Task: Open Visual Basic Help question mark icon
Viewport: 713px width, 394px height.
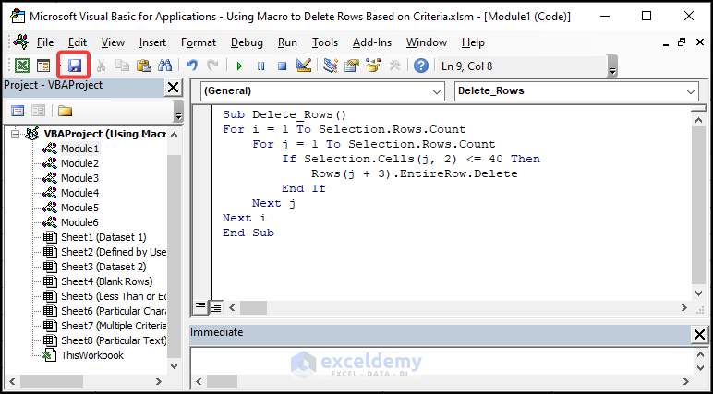Action: [x=421, y=66]
